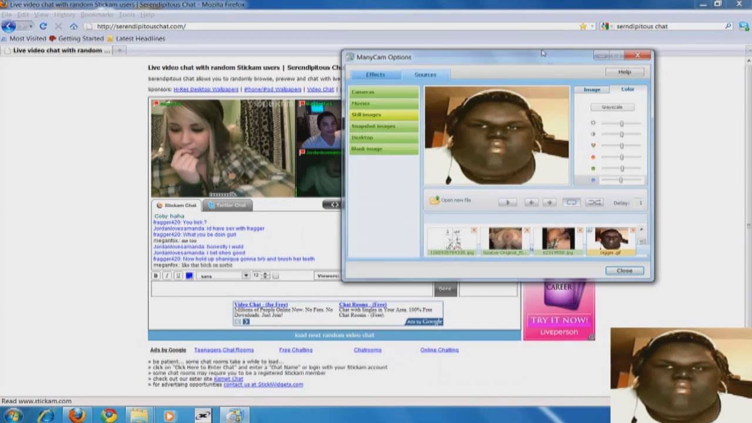Click the URL address bar

335,26
